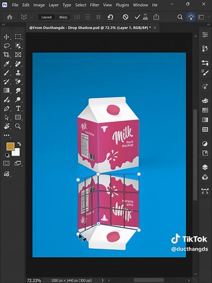Select the Horizontal Type tool
This screenshot has width=212, height=283.
tap(18, 108)
